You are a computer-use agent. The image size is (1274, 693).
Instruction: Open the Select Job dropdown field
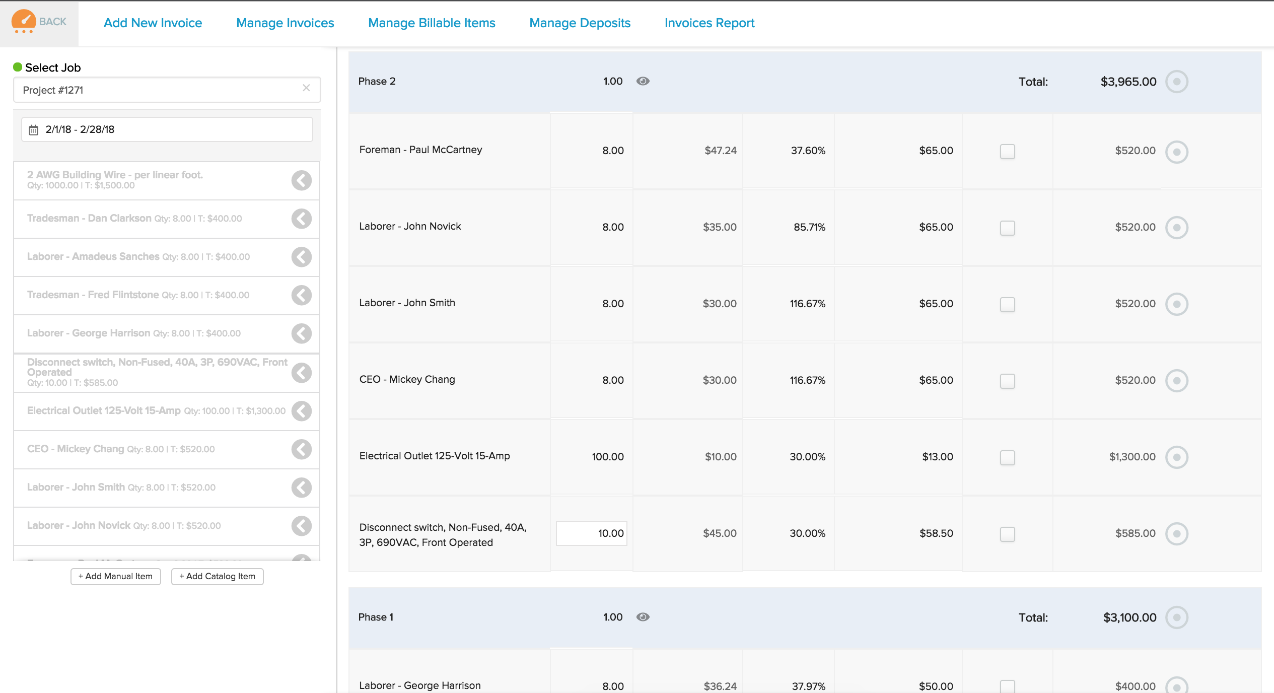[167, 90]
